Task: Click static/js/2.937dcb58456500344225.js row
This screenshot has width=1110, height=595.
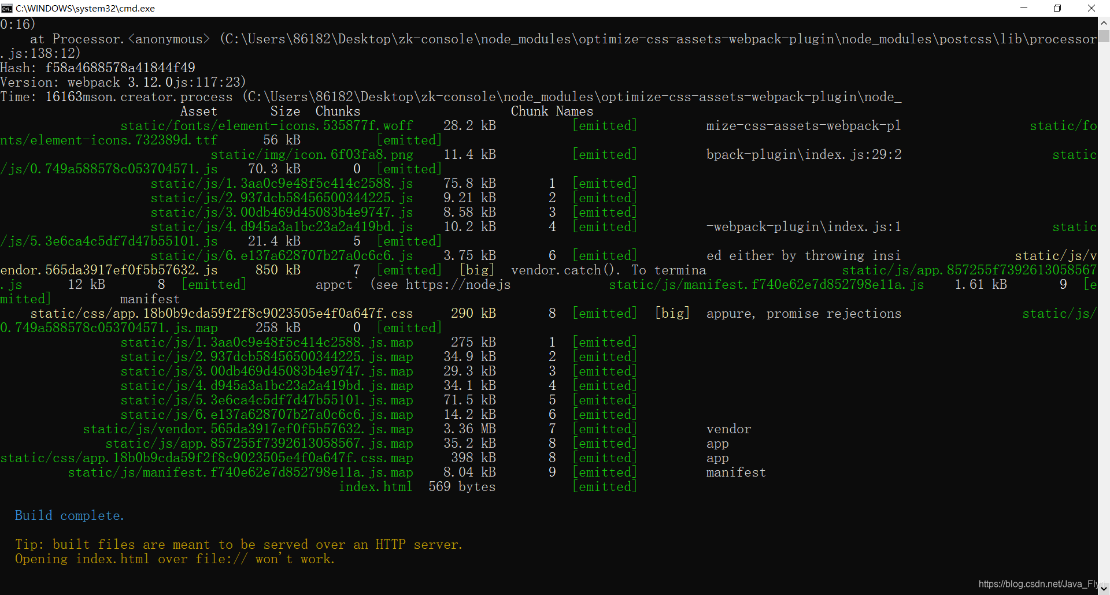Action: tap(393, 198)
